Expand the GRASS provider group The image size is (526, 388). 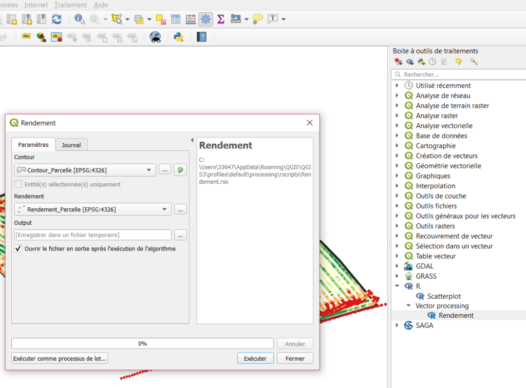click(397, 276)
